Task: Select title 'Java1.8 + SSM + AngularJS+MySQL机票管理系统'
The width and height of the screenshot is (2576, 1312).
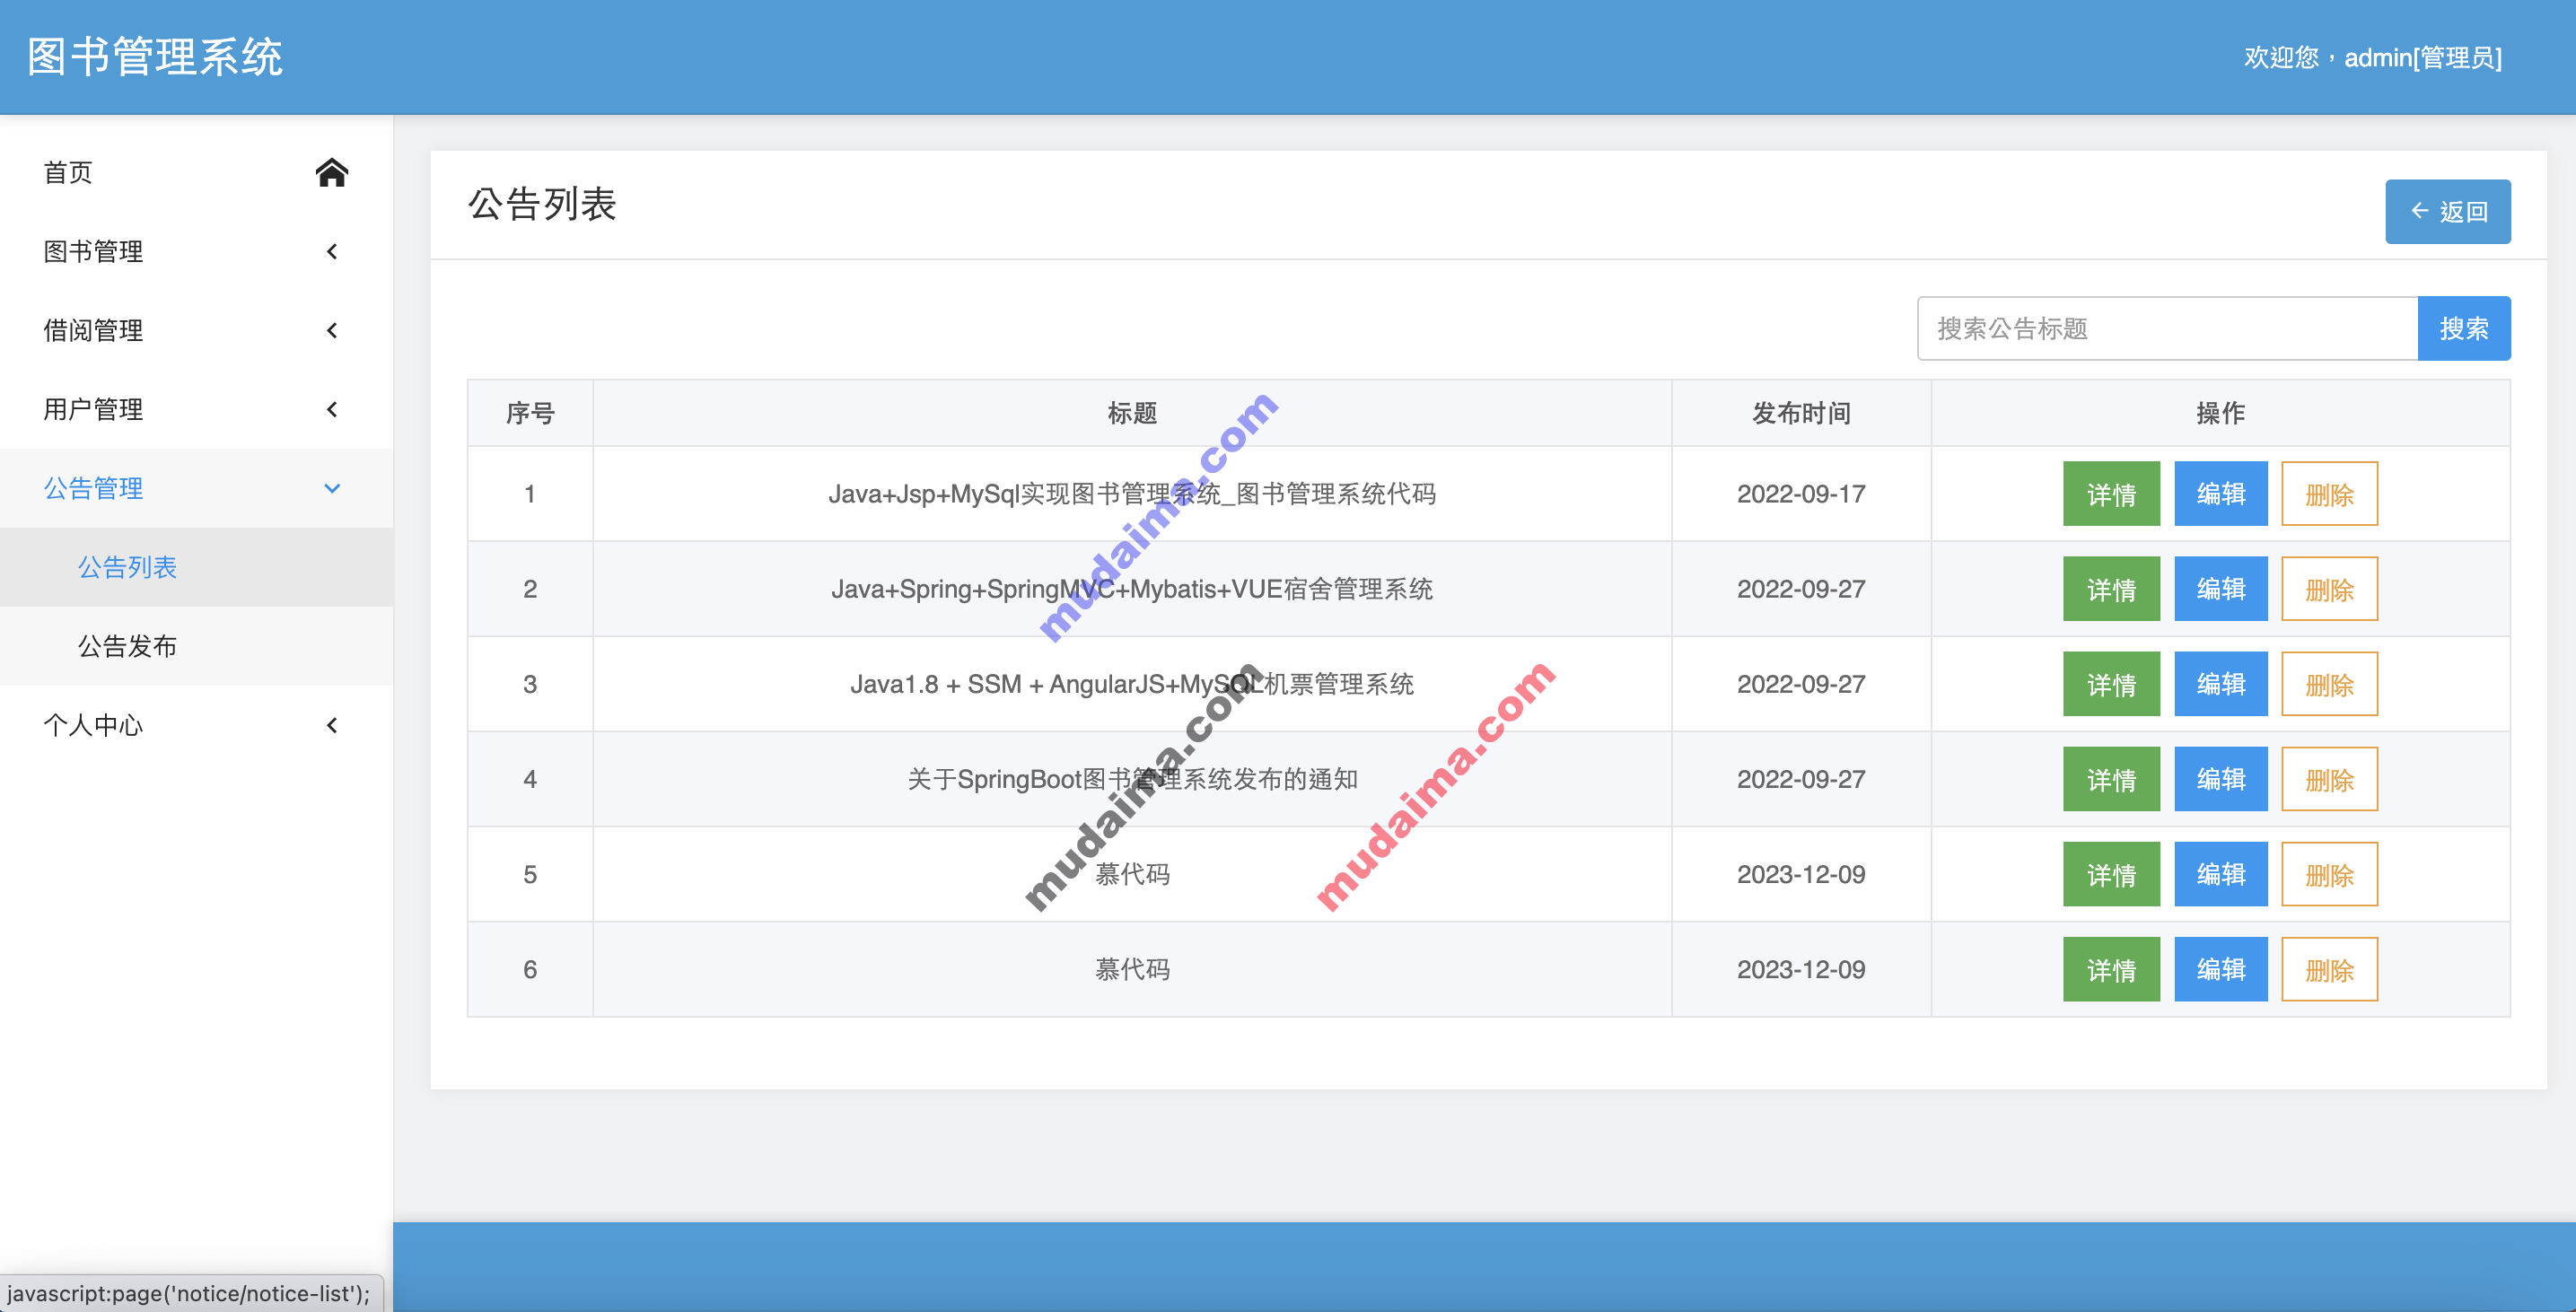Action: [1132, 684]
